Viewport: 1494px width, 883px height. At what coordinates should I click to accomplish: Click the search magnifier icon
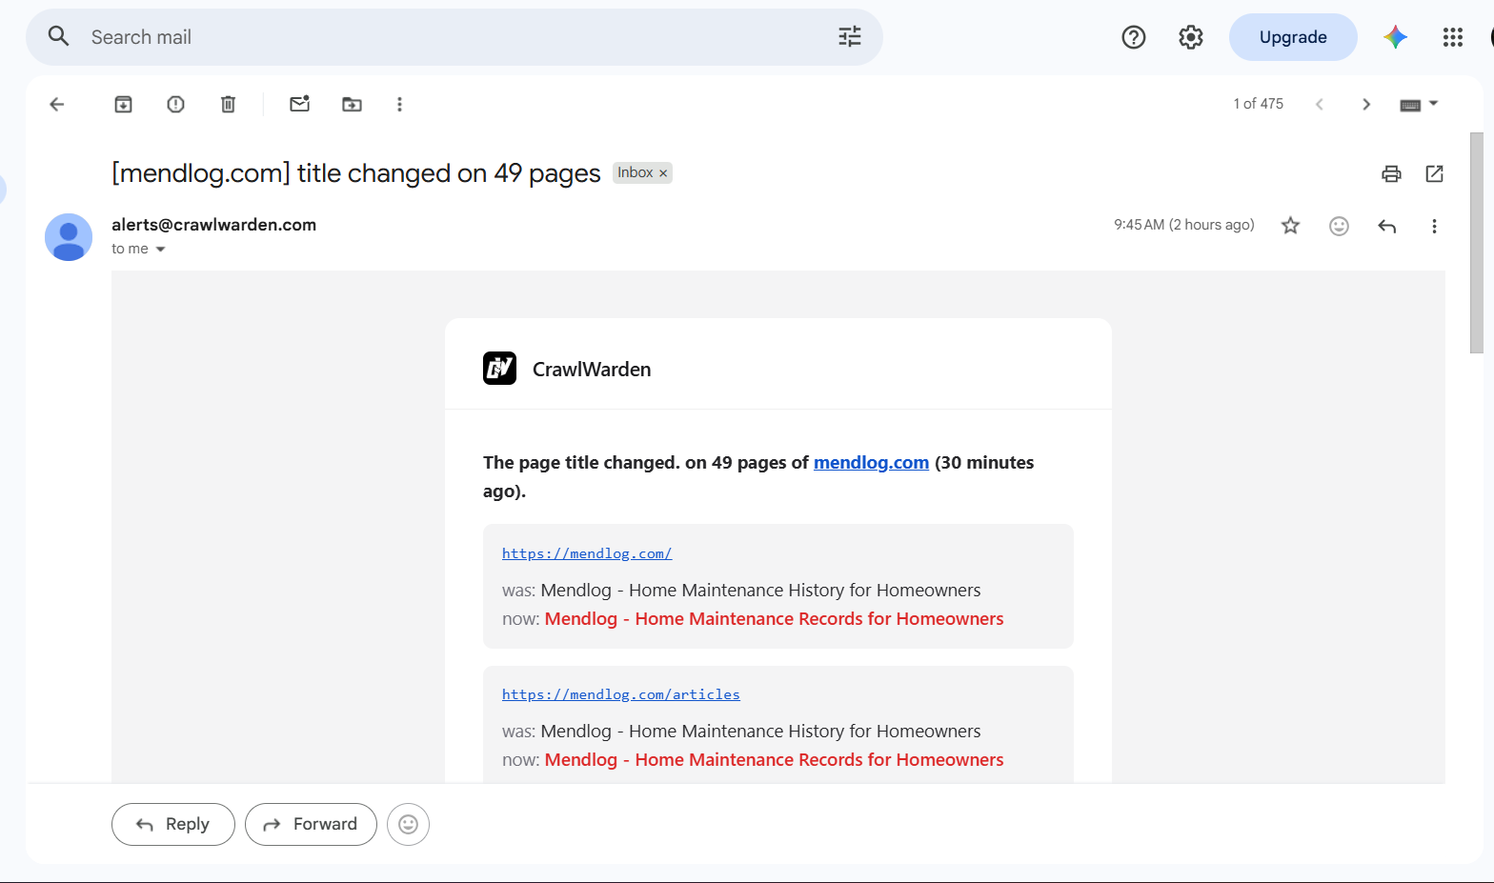click(59, 36)
